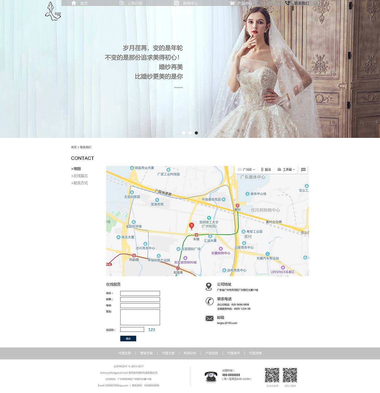Select 在线留言 in the side menu
380x393 pixels.
[80, 176]
